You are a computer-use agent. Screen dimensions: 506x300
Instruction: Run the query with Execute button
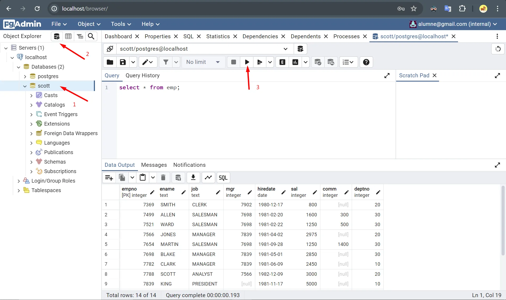click(x=247, y=62)
